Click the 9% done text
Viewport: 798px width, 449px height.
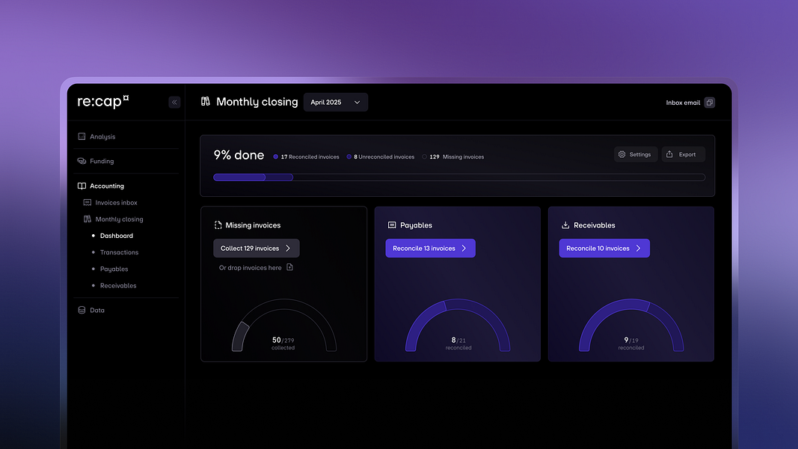pos(239,155)
